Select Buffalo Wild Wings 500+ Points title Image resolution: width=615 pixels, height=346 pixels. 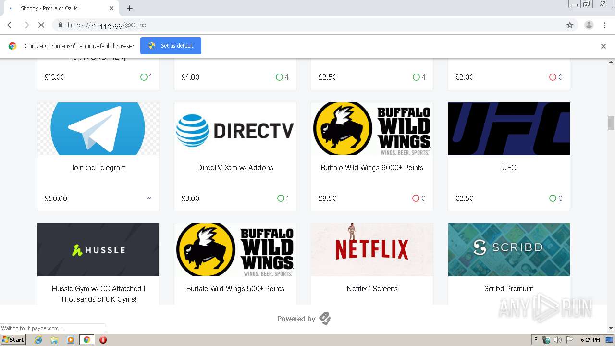click(235, 289)
